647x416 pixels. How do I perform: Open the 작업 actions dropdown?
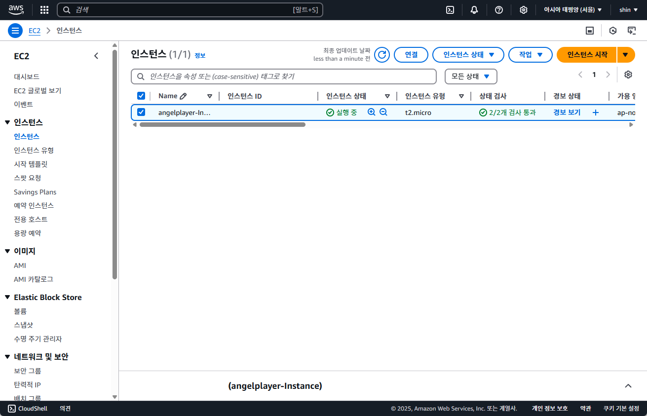click(x=531, y=55)
